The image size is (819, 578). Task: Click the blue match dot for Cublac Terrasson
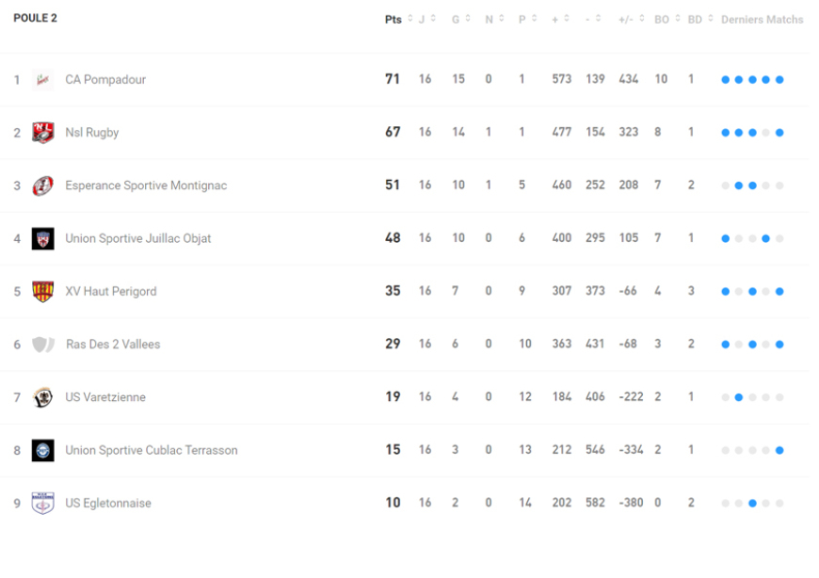click(779, 450)
